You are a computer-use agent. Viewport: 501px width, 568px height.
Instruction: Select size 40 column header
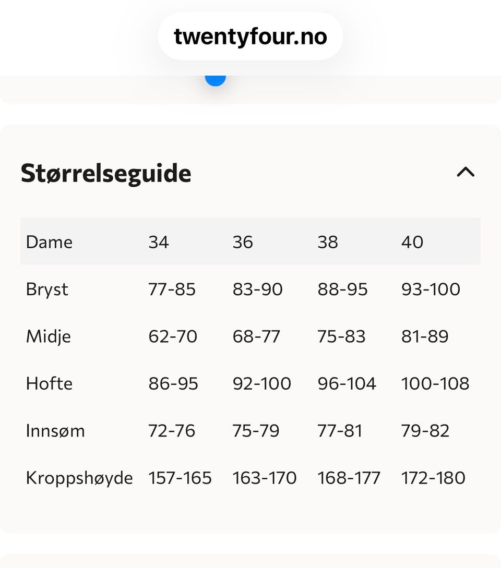pos(412,242)
